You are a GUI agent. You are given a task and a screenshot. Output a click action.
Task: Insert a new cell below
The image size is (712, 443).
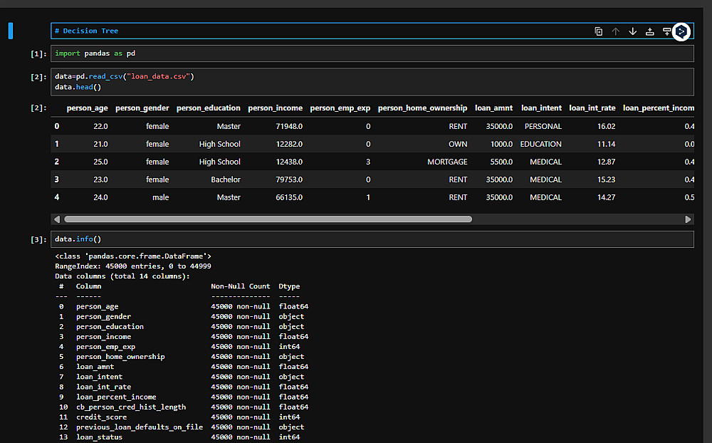[x=666, y=31]
